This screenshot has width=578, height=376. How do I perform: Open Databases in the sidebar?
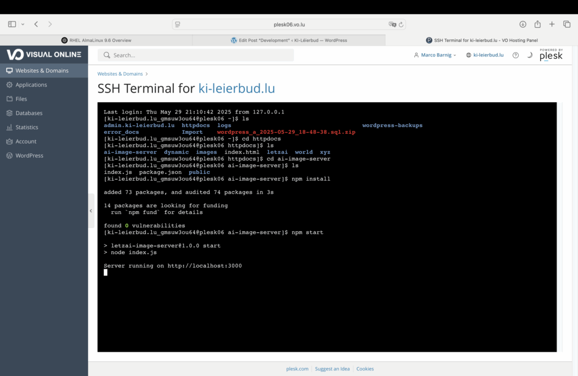coord(29,113)
